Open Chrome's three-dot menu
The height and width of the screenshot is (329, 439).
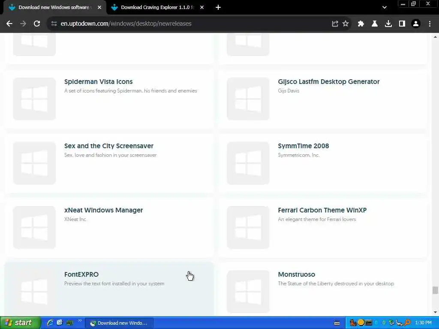click(430, 24)
